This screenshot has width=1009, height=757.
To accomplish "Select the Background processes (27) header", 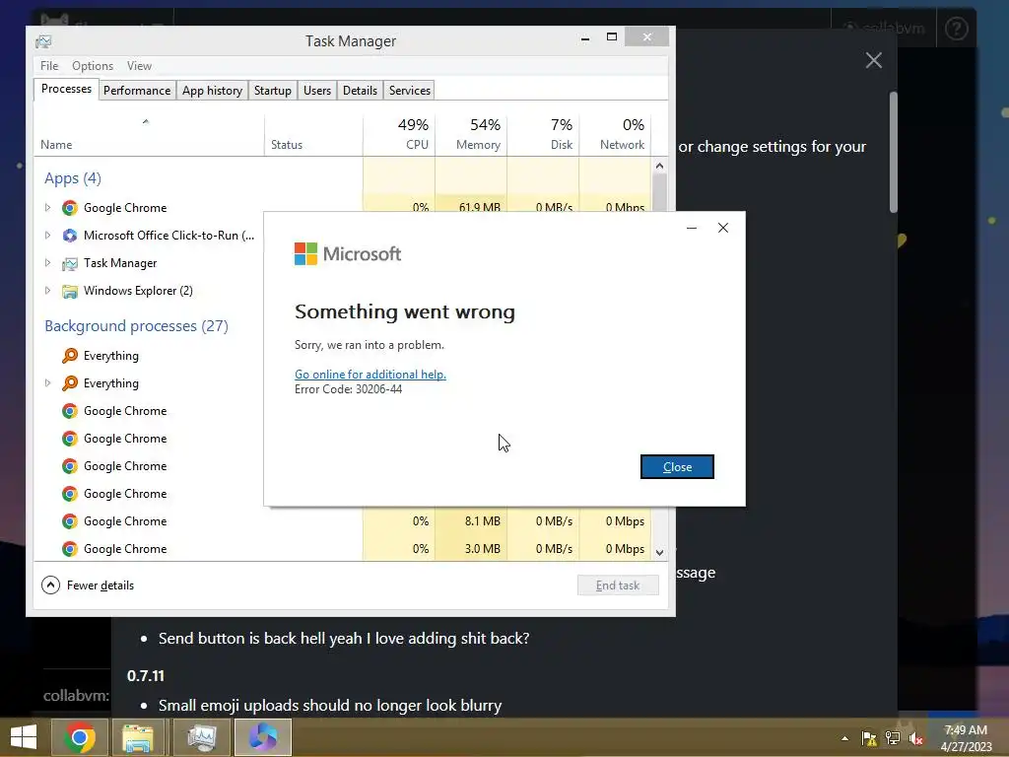I will click(136, 325).
